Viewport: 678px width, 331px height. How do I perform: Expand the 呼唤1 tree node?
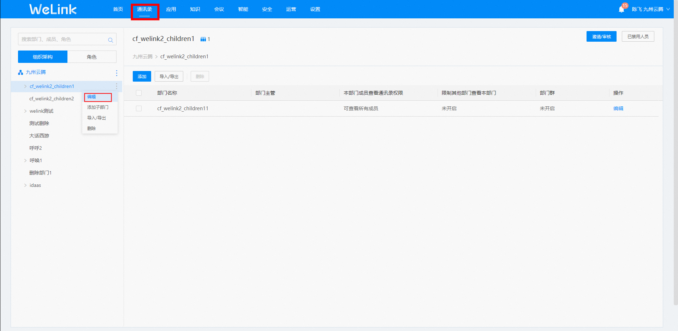point(25,160)
